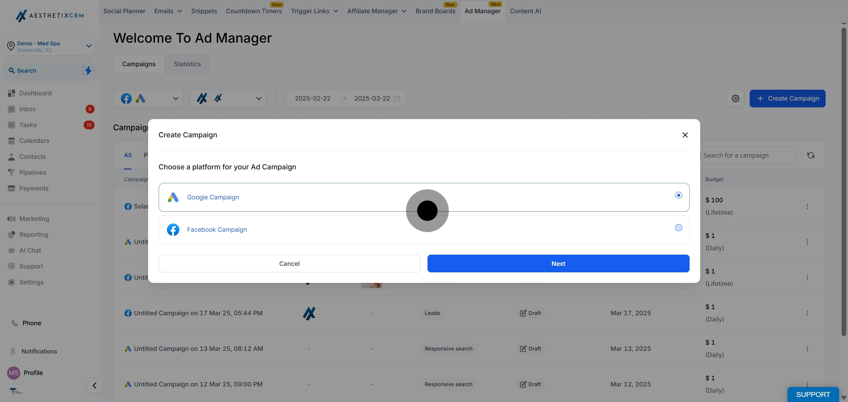The width and height of the screenshot is (848, 402).
Task: Click the Cancel button
Action: pyautogui.click(x=289, y=263)
